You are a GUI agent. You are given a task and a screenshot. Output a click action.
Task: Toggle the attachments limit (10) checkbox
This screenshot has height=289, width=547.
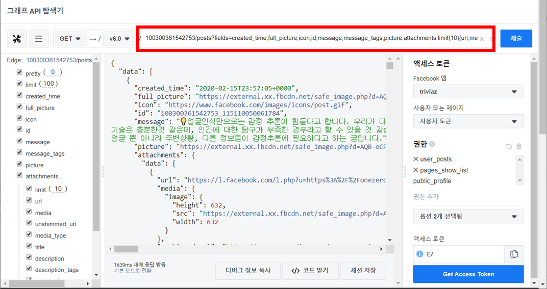29,189
